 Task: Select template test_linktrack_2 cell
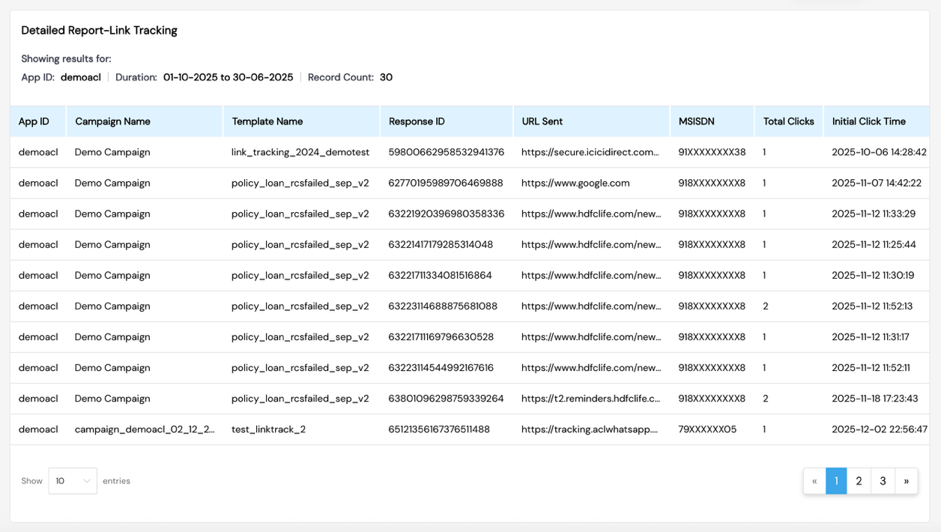[x=268, y=429]
